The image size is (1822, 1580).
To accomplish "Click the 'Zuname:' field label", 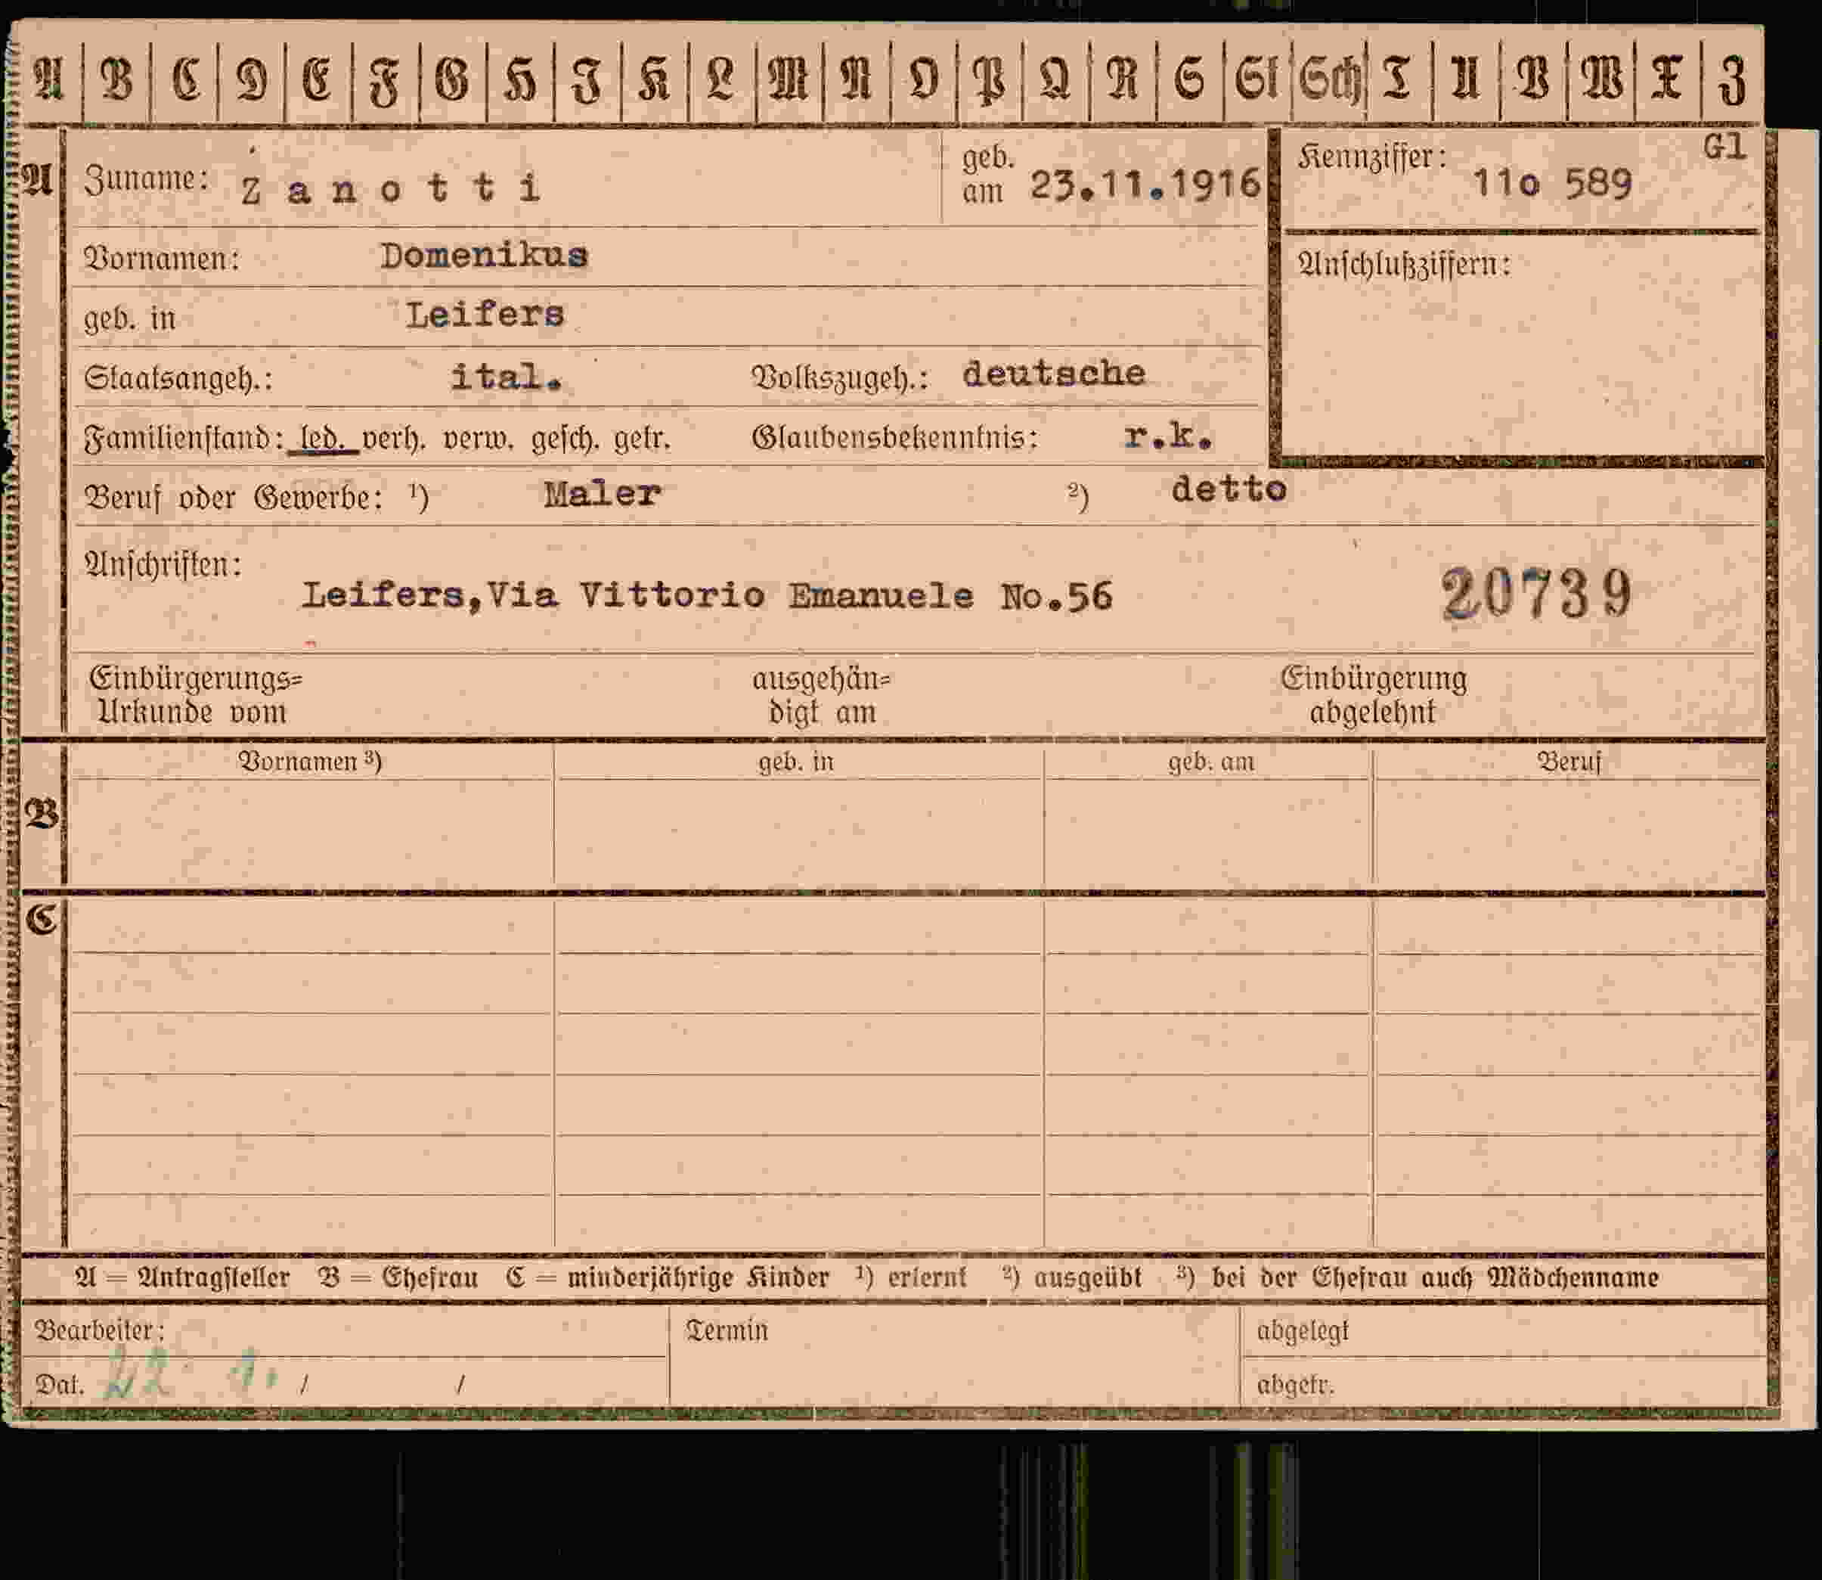I will tap(145, 178).
